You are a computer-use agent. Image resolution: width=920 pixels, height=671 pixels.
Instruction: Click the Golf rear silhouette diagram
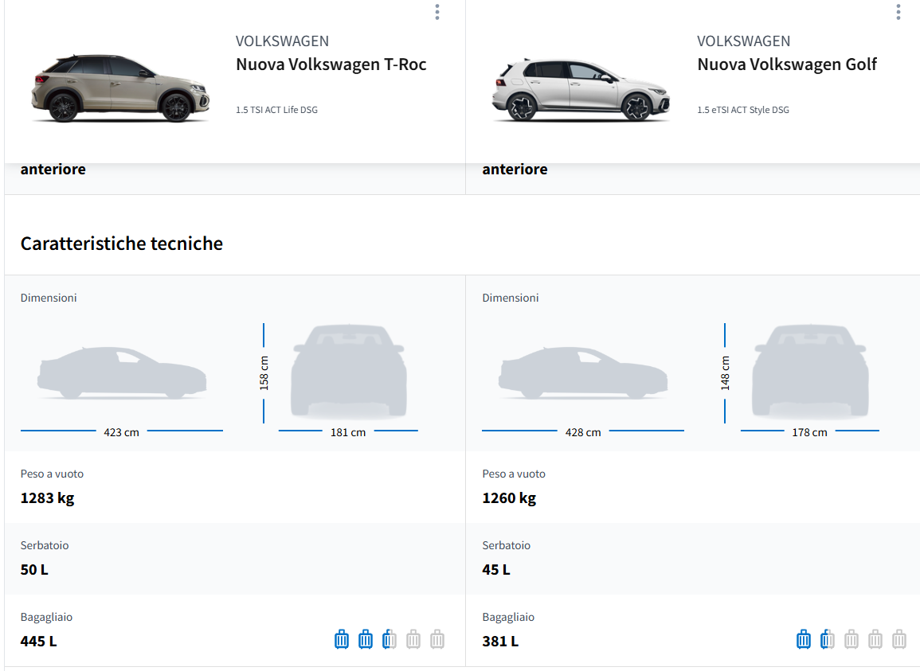(x=810, y=371)
